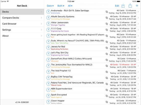Viewport: 141px width, 105px height.
Task: Tap chevron on Andromeda deck row
Action: (138, 12)
